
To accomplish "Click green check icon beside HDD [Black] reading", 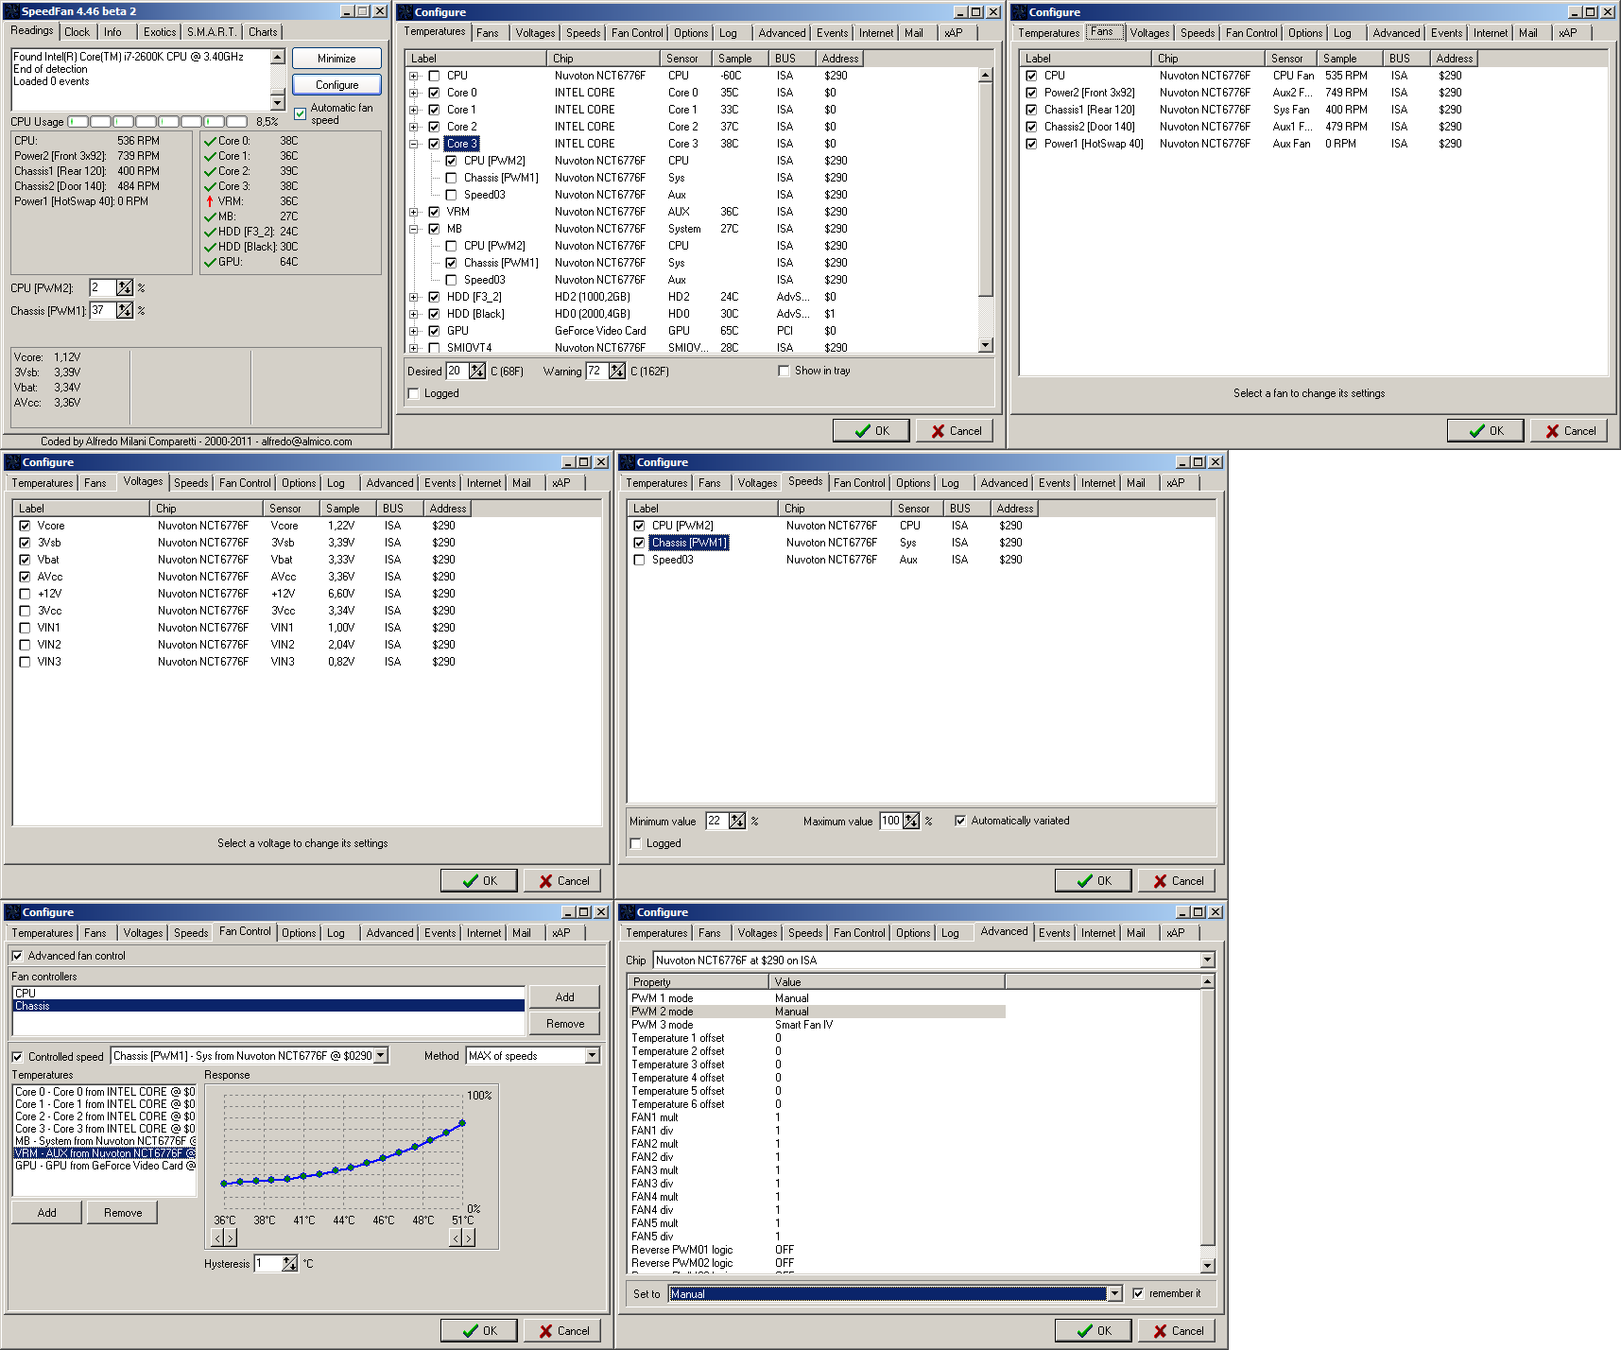I will [210, 247].
